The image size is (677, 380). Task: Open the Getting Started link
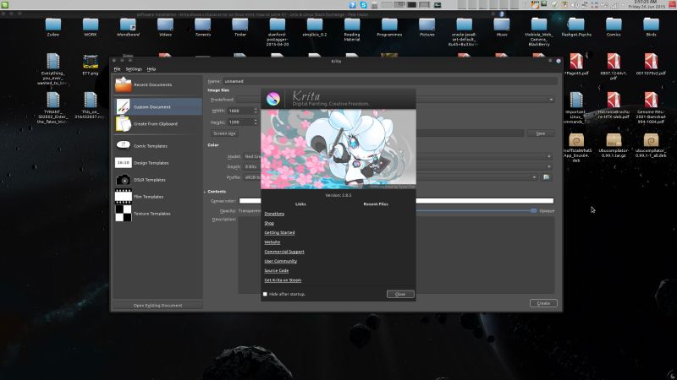click(279, 233)
